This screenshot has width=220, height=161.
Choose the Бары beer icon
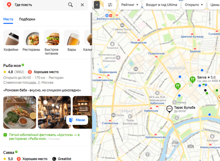(72, 38)
